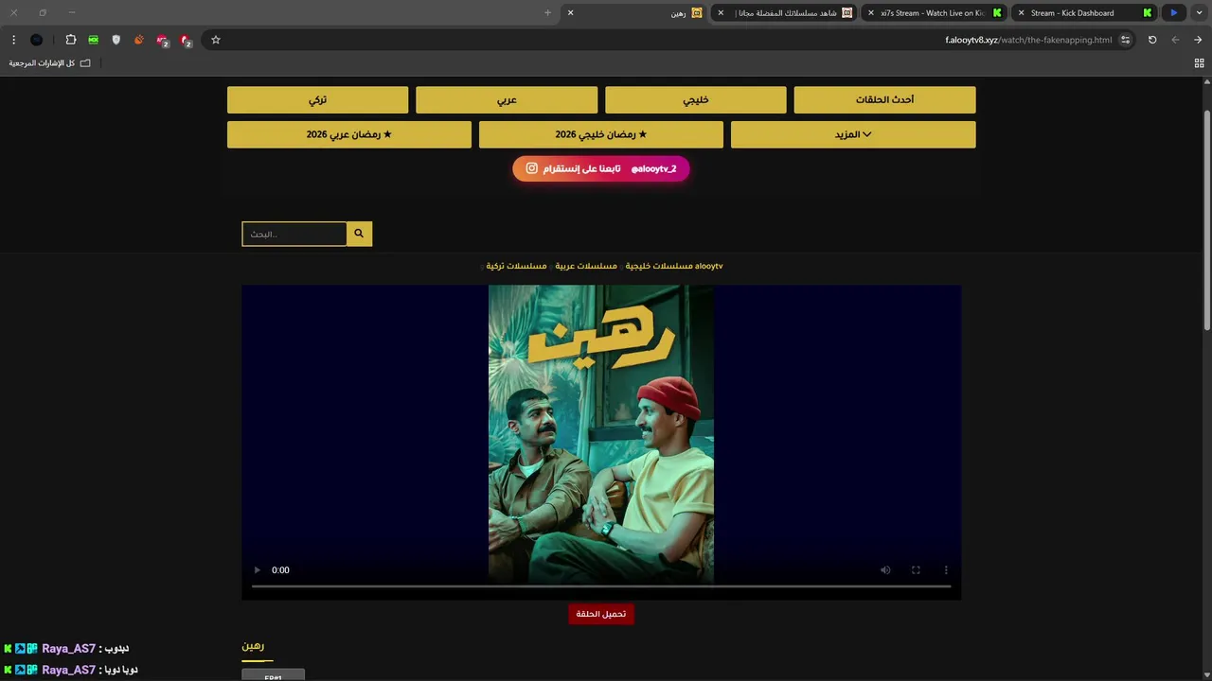This screenshot has height=681, width=1212.
Task: Click the address bar URL
Action: pyautogui.click(x=1028, y=40)
